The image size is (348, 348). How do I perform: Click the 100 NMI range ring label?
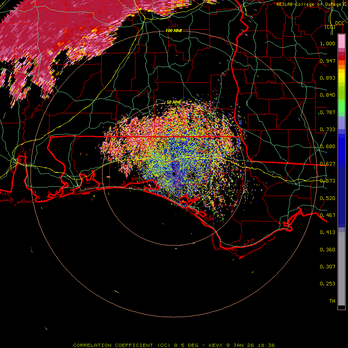174,31
